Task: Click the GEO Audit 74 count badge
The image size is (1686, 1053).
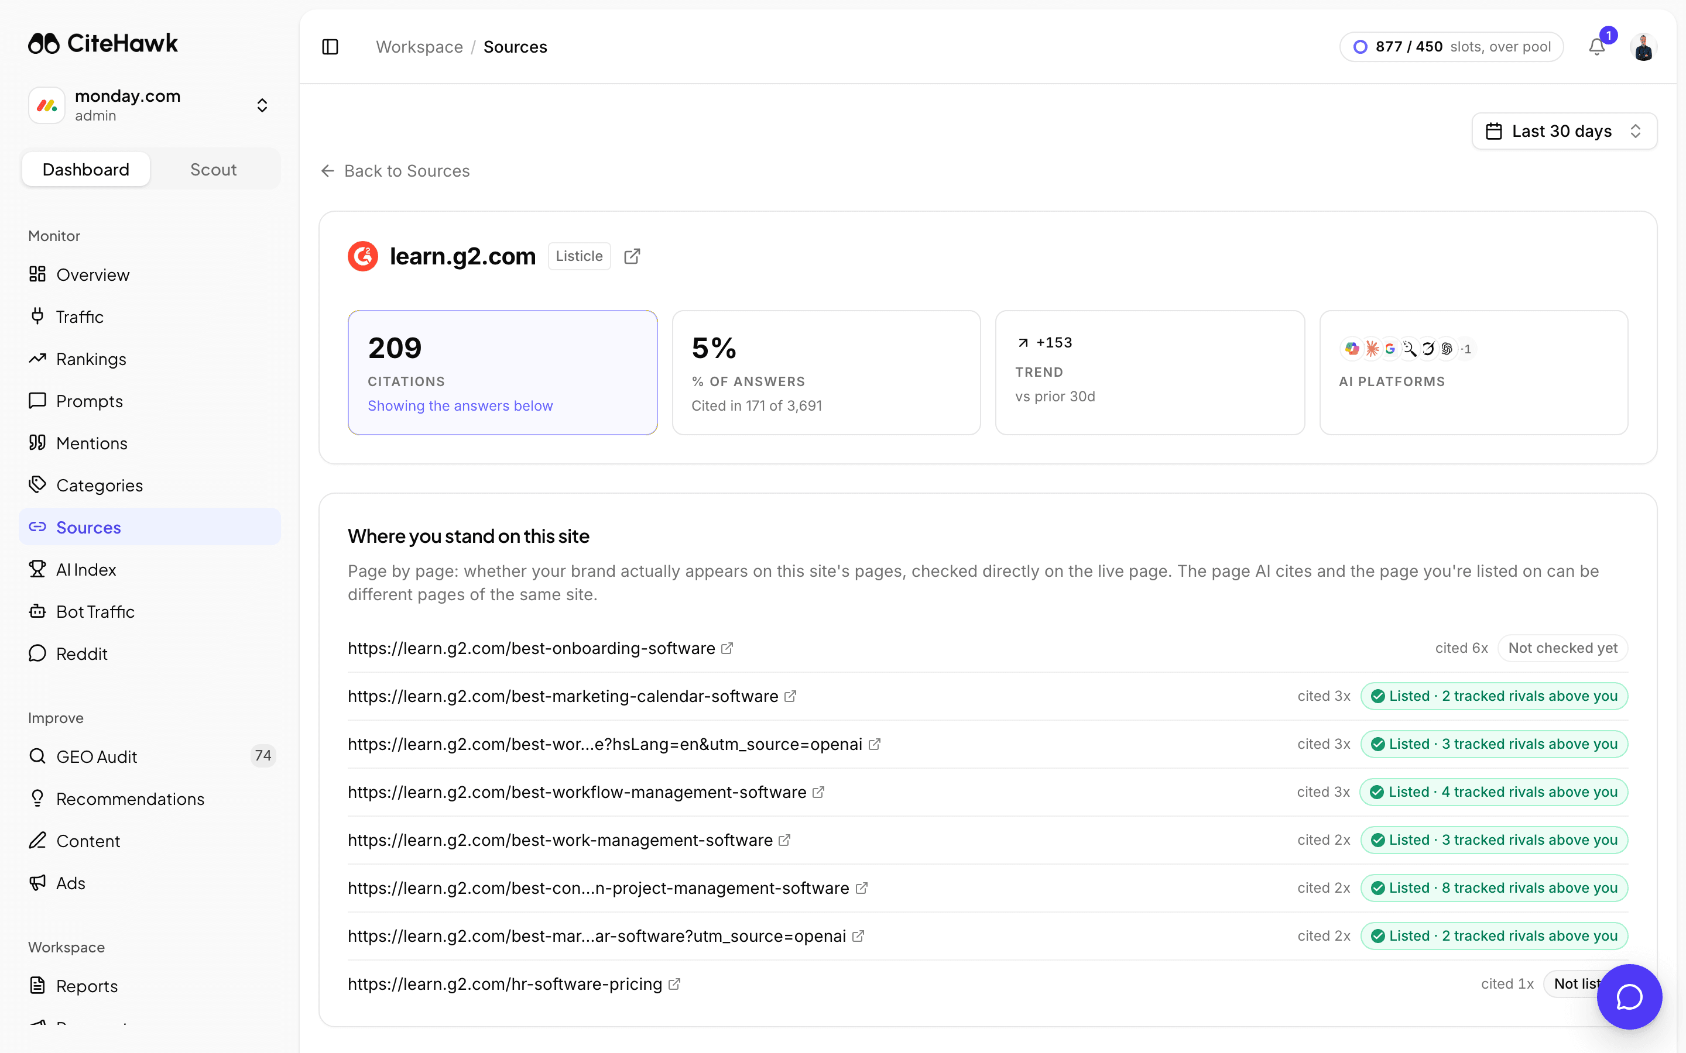Action: (263, 756)
